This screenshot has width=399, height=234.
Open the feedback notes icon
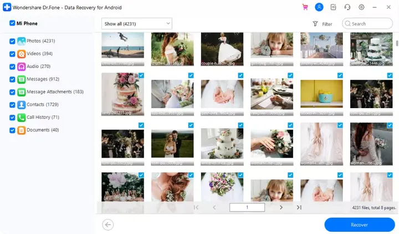[x=333, y=7]
